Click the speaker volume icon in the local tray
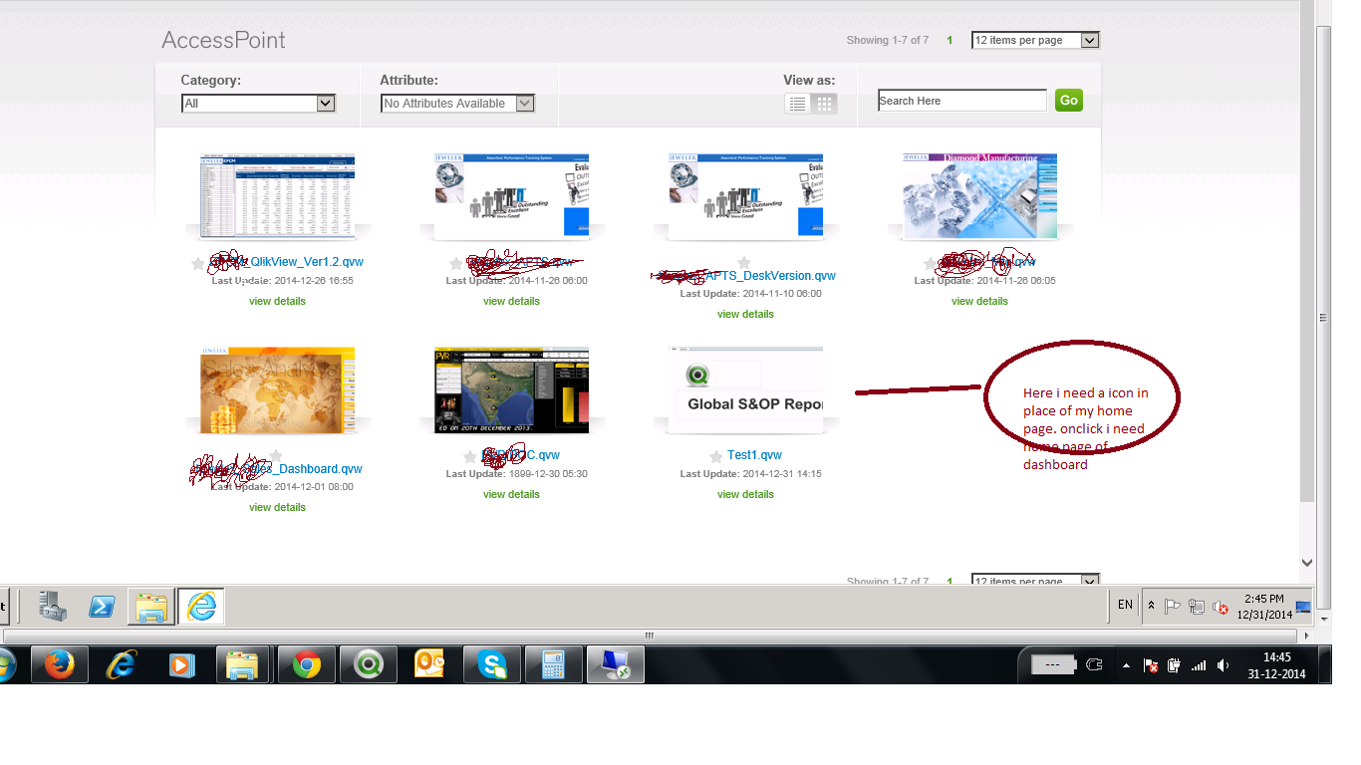Image resolution: width=1361 pixels, height=765 pixels. point(1224,665)
